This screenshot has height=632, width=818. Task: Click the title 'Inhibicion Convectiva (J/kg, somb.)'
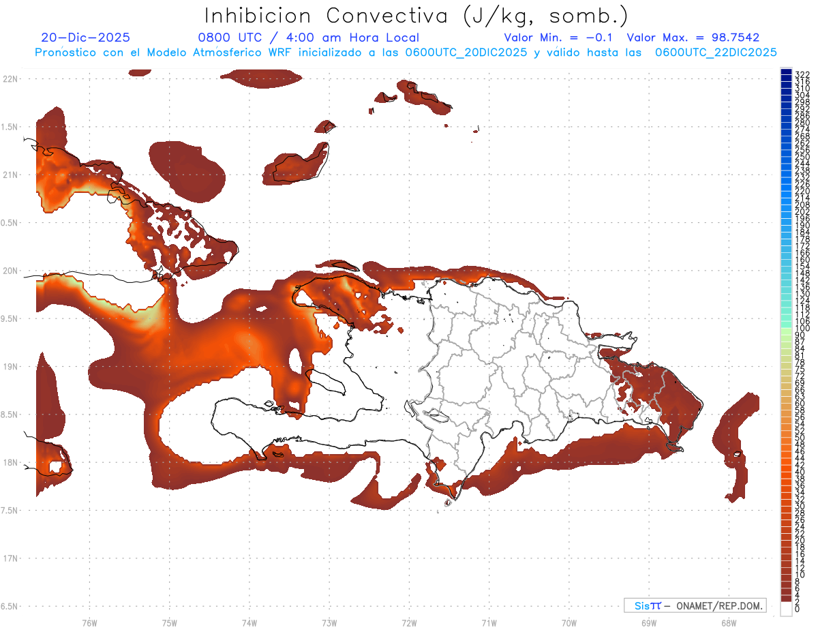416,16
